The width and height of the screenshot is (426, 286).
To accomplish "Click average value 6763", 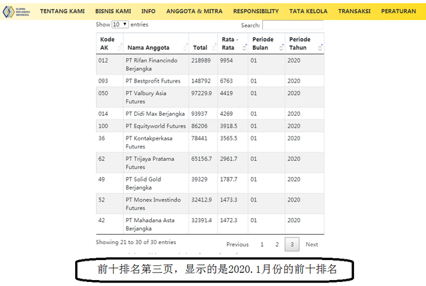I will pyautogui.click(x=226, y=81).
